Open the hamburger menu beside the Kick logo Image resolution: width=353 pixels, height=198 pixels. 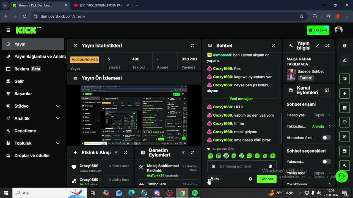pos(8,30)
